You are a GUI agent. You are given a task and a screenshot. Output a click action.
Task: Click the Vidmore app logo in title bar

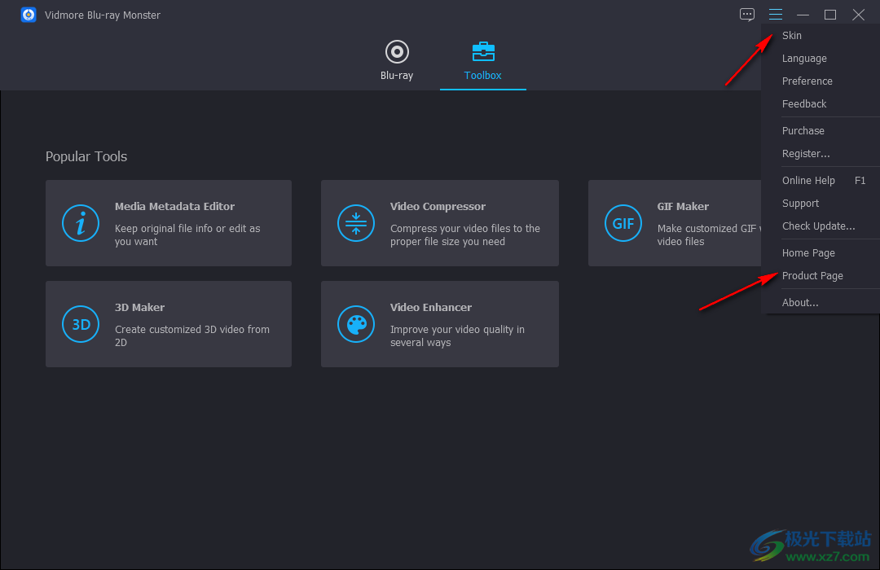(29, 15)
